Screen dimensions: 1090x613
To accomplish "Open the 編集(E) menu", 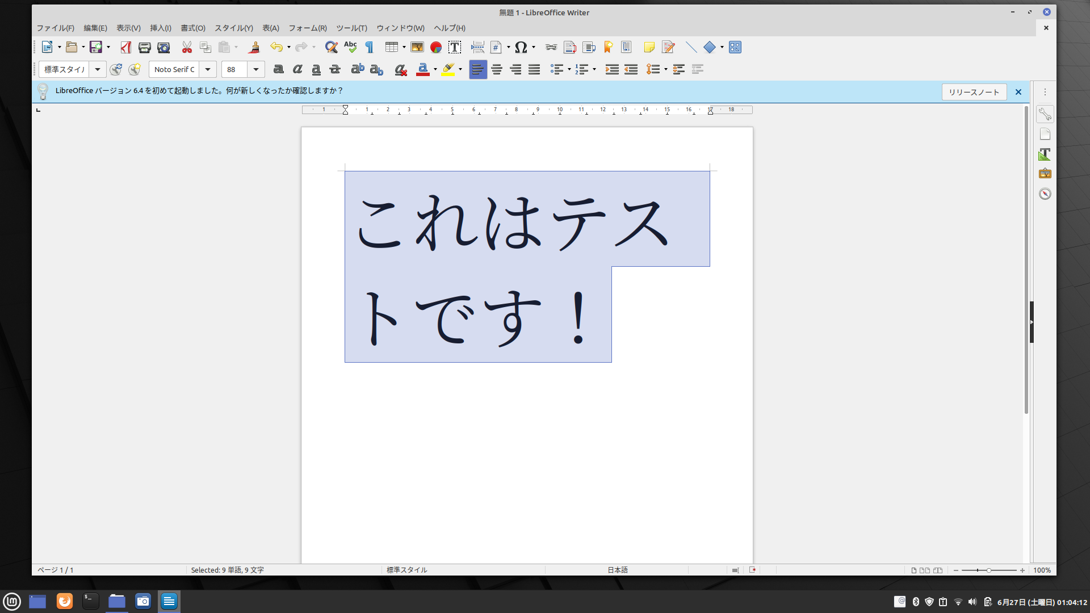I will pos(95,28).
